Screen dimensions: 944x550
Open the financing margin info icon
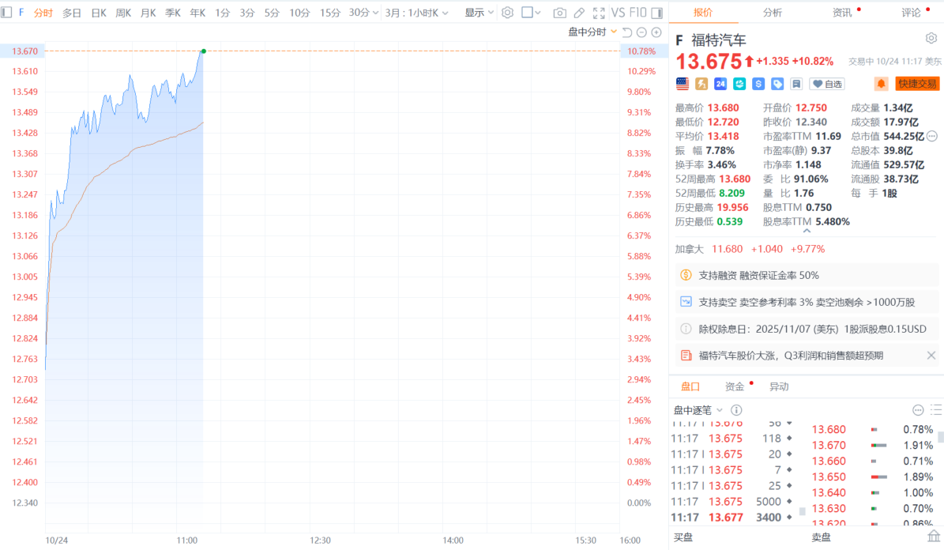click(686, 275)
